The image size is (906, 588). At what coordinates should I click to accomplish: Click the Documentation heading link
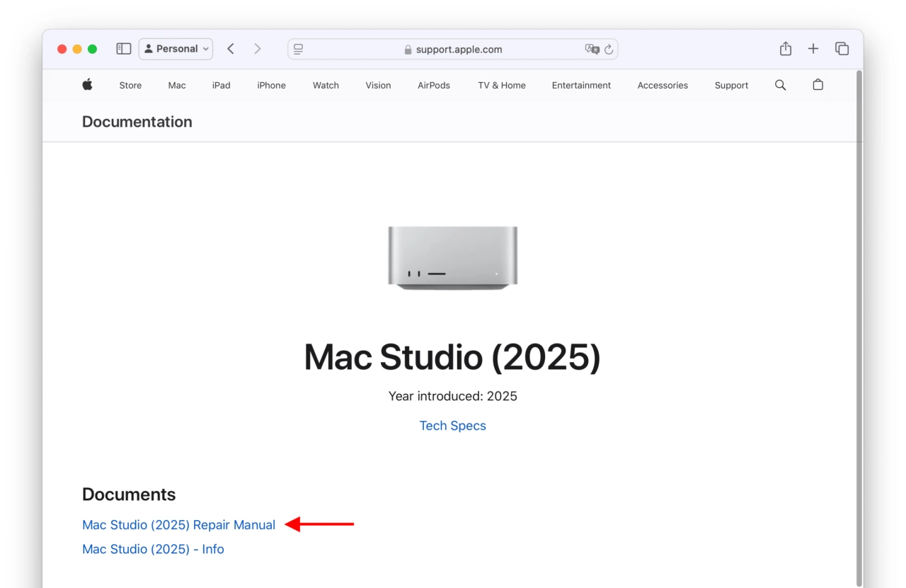click(137, 122)
